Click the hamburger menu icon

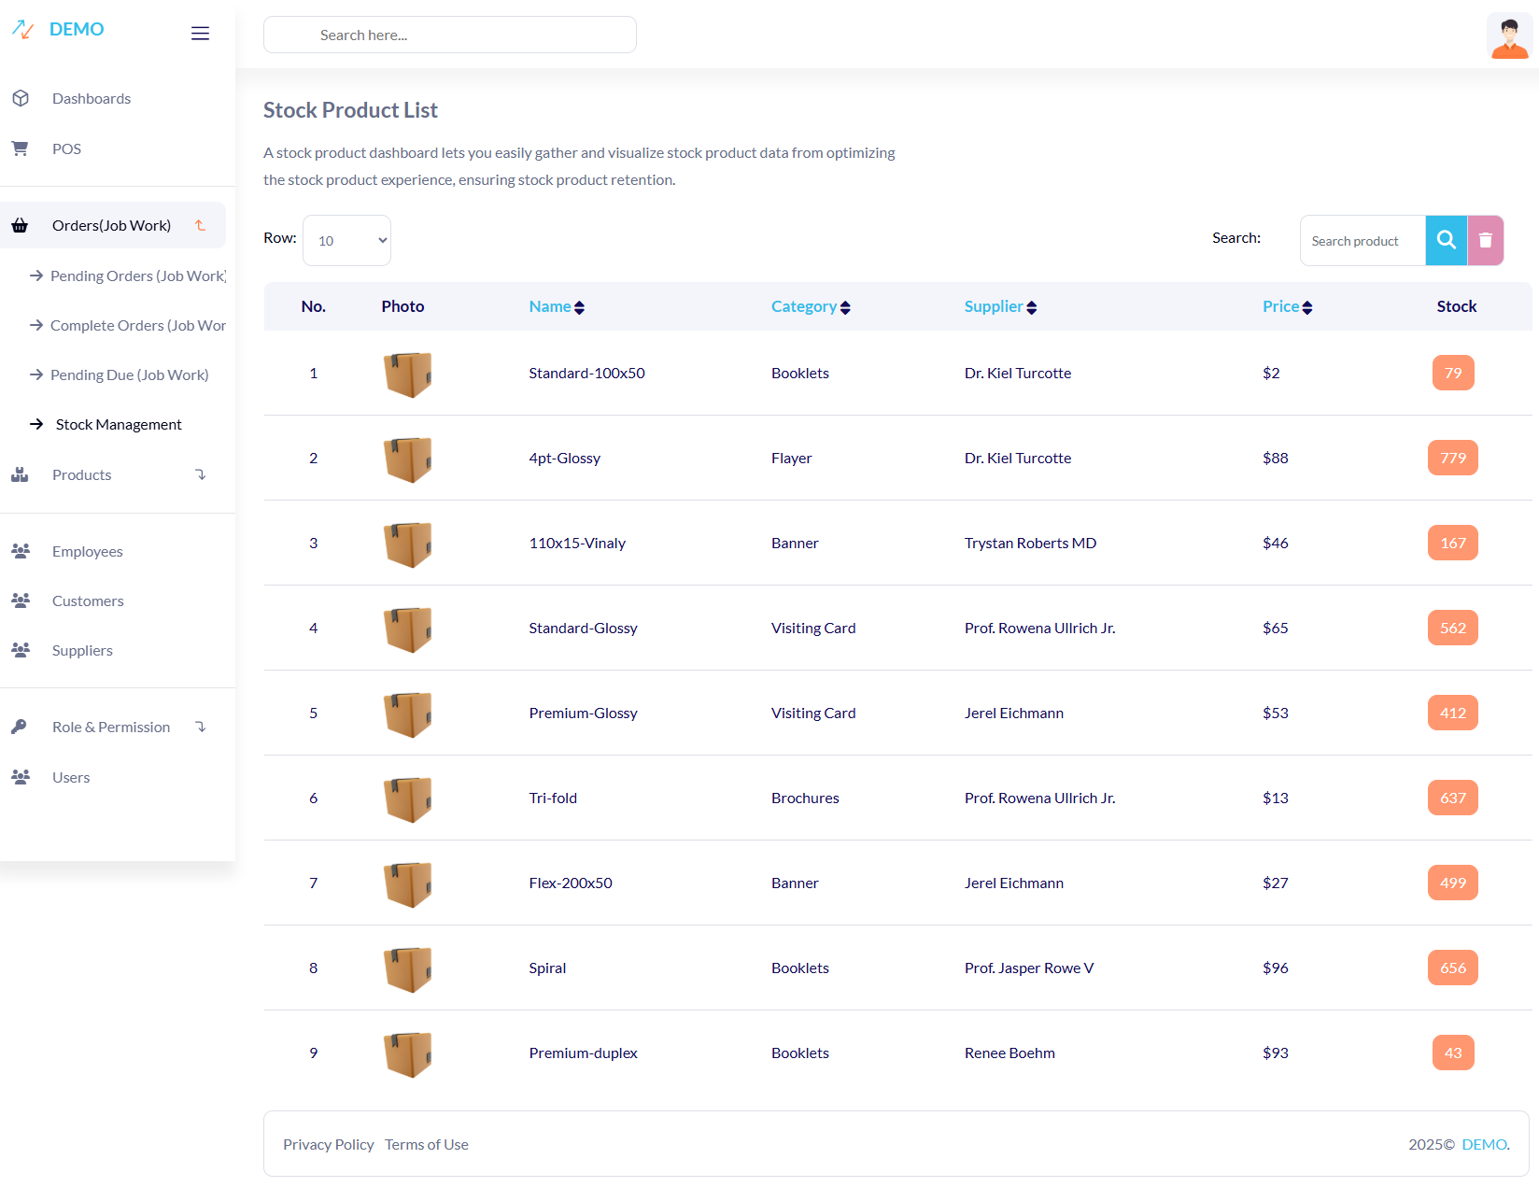tap(200, 34)
